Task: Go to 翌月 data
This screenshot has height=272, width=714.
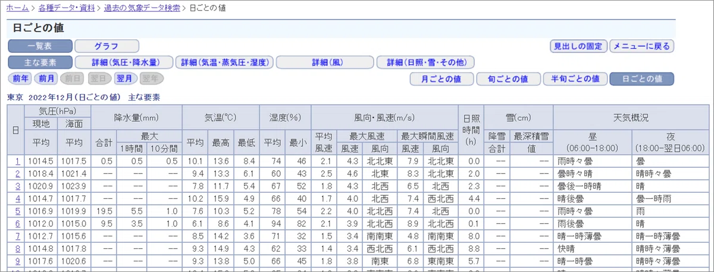Action: 126,78
